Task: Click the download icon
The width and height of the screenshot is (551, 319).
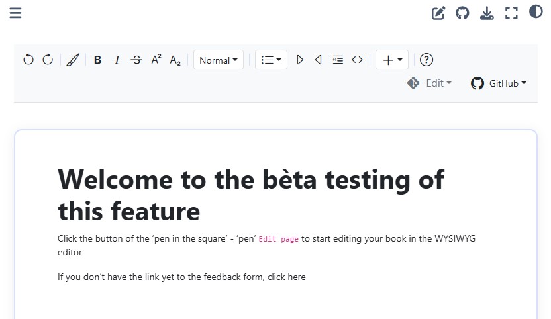Action: (487, 13)
